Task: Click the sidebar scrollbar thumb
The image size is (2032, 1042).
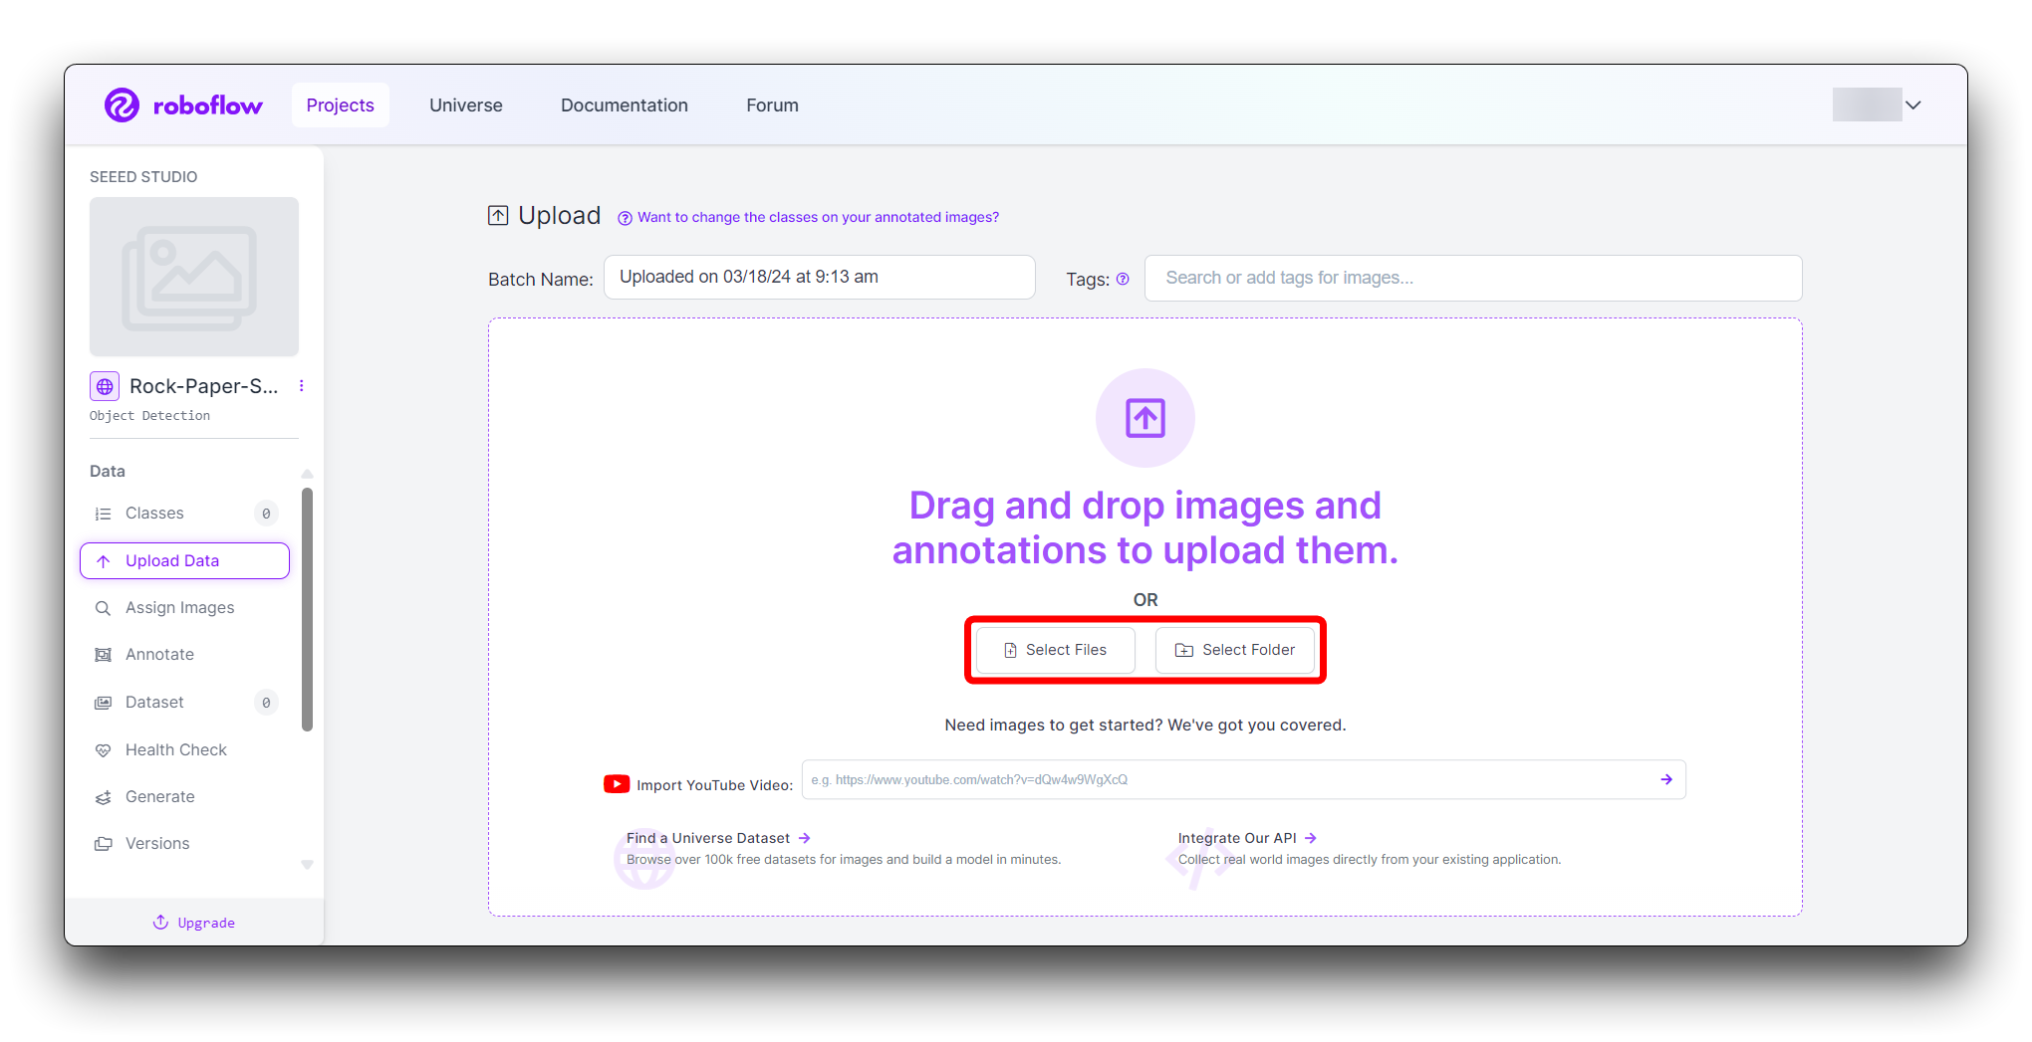Action: [307, 609]
